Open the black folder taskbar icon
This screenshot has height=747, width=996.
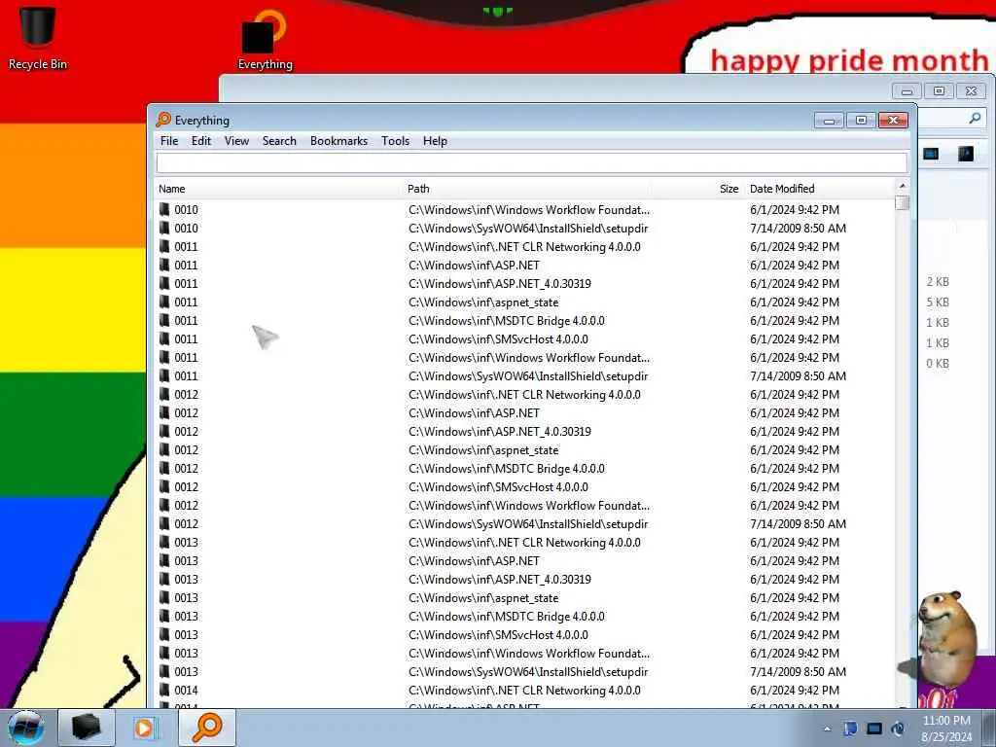(87, 728)
